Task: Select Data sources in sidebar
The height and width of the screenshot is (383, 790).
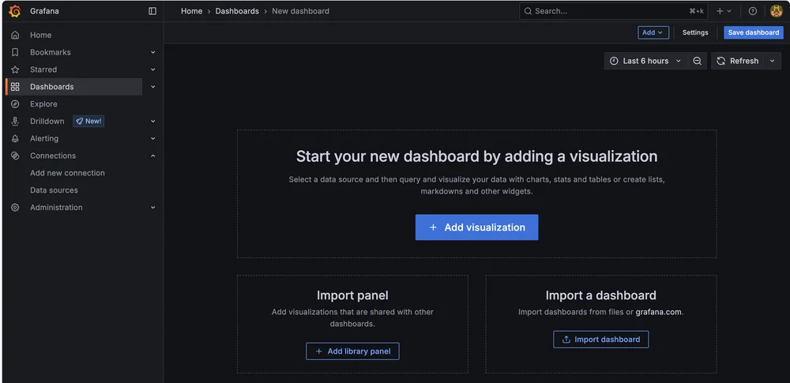Action: click(54, 190)
